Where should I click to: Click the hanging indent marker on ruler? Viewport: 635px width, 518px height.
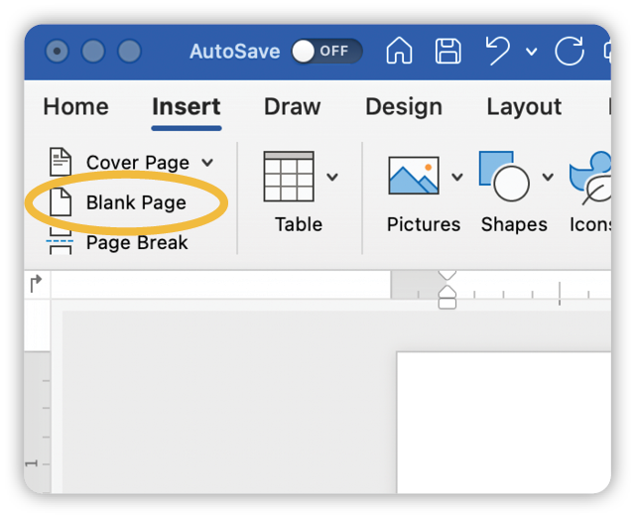(x=447, y=292)
